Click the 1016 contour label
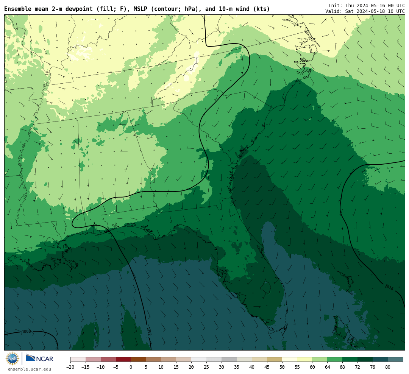409x374 pixels. tap(389, 287)
